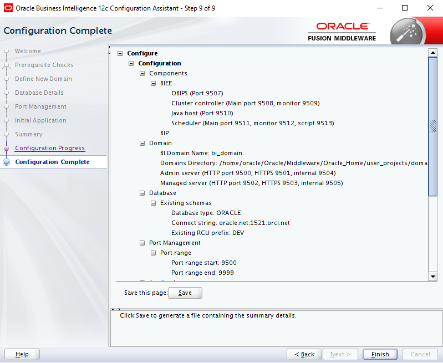Screen dimensions: 443x363
Task: Collapse the Existing schemas node
Action: click(x=154, y=203)
